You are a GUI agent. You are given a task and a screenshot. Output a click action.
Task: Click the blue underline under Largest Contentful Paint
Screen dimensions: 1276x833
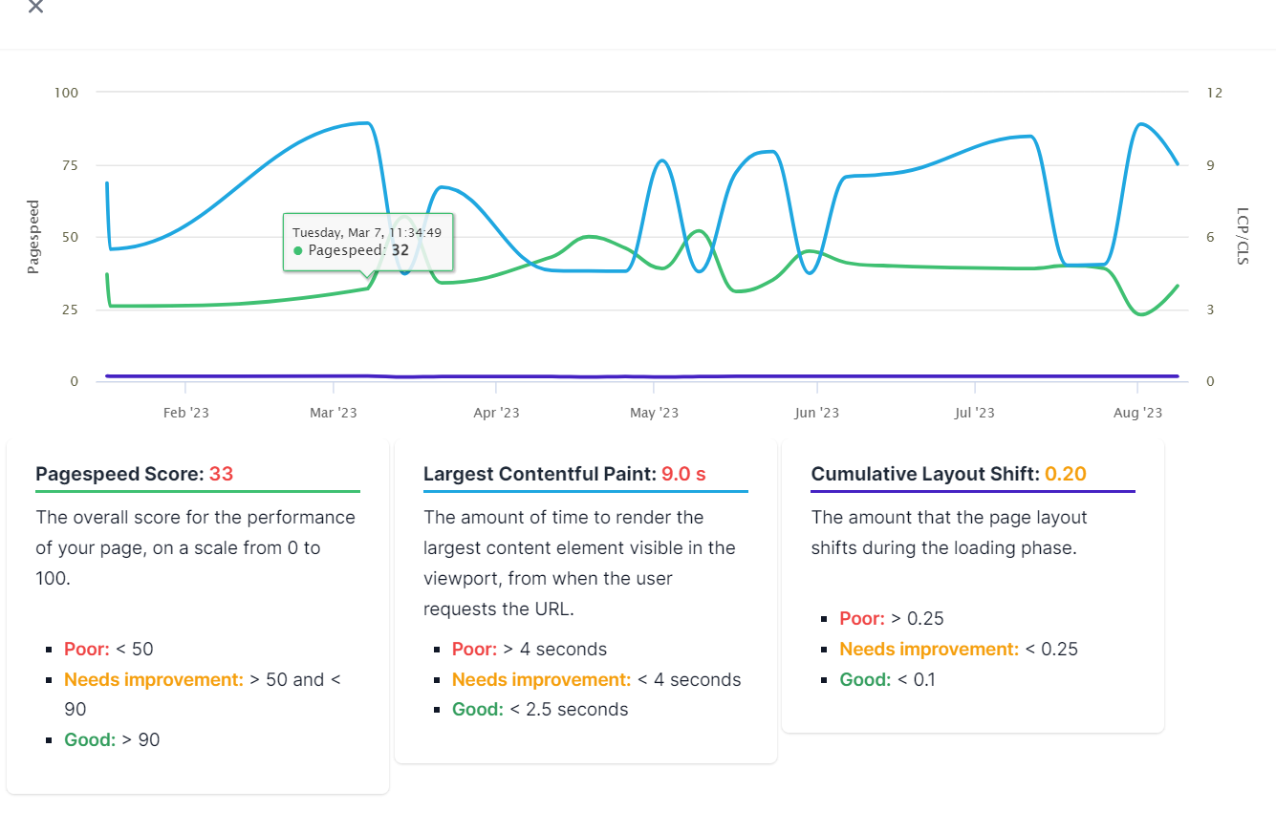[586, 491]
